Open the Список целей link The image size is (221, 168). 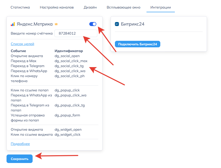pyautogui.click(x=22, y=44)
